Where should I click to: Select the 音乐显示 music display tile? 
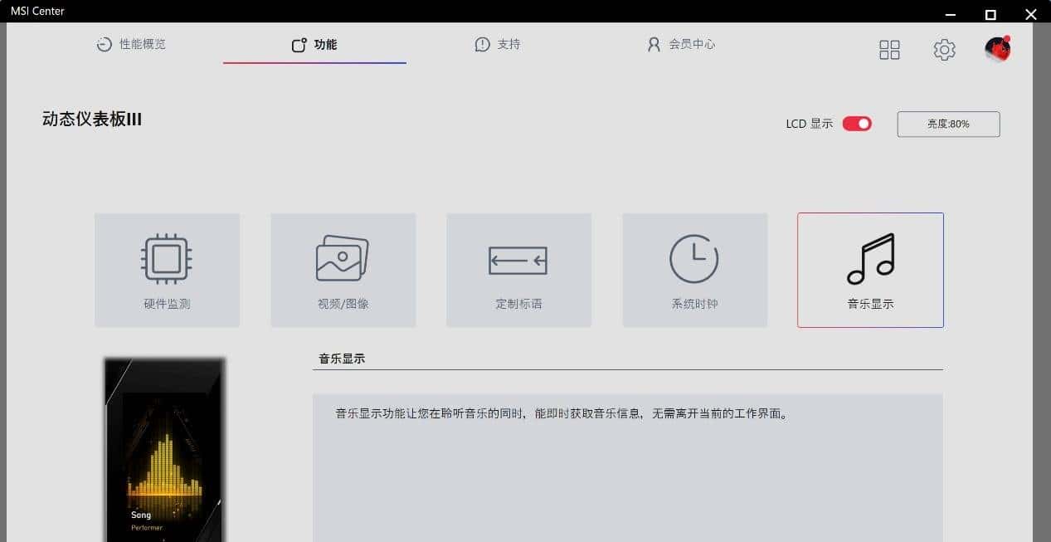click(x=869, y=270)
